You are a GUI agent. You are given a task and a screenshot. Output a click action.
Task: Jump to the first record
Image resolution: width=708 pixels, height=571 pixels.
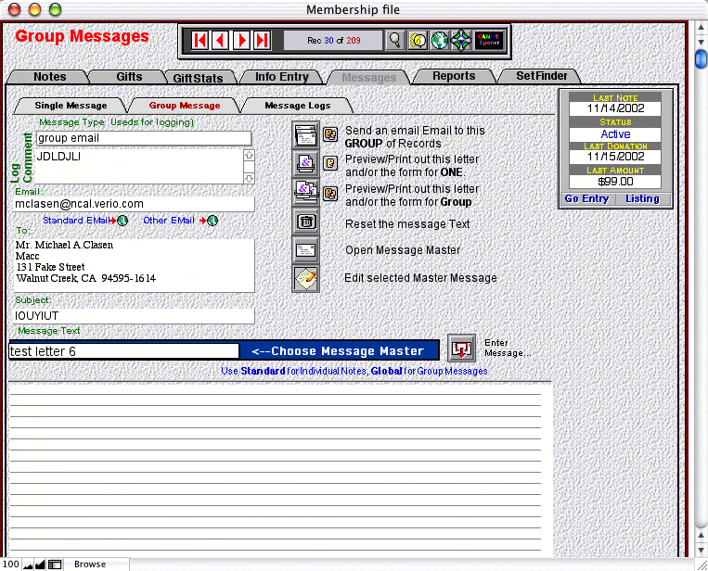[200, 40]
